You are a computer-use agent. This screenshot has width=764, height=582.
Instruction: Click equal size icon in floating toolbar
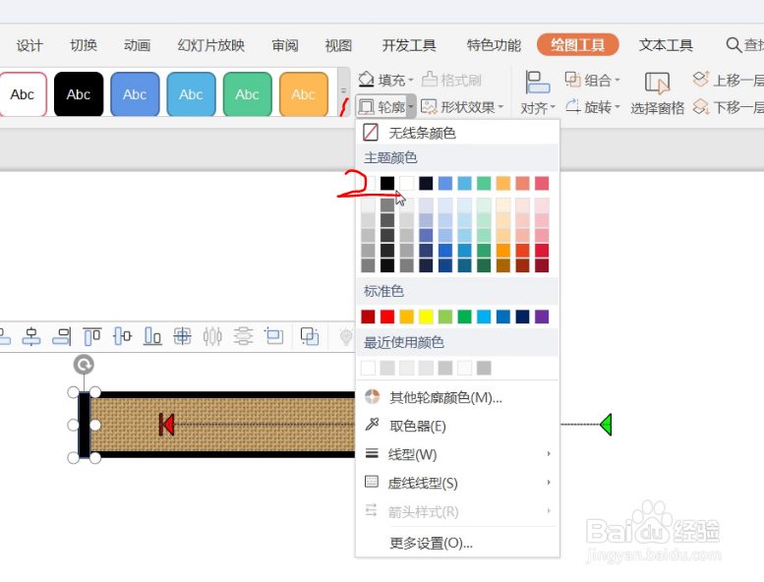tap(273, 336)
